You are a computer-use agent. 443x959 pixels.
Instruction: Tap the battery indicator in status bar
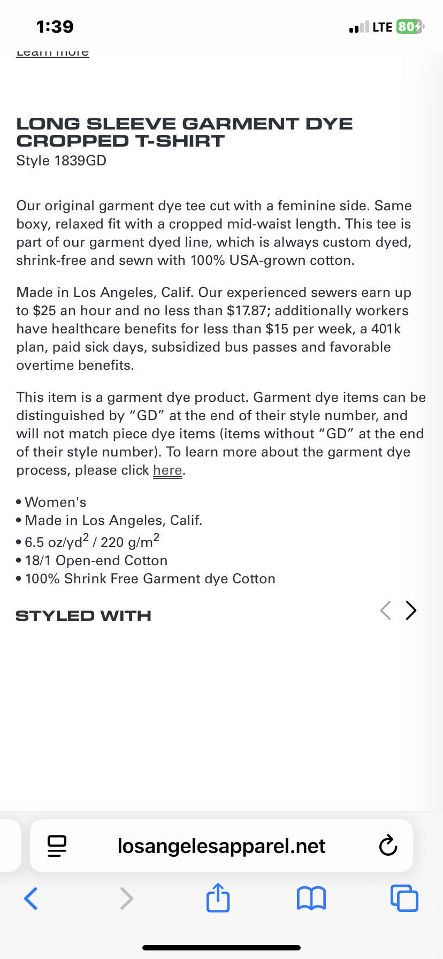tap(410, 27)
